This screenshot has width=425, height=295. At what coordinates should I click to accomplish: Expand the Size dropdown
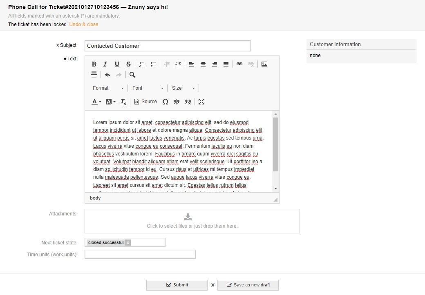pos(183,88)
